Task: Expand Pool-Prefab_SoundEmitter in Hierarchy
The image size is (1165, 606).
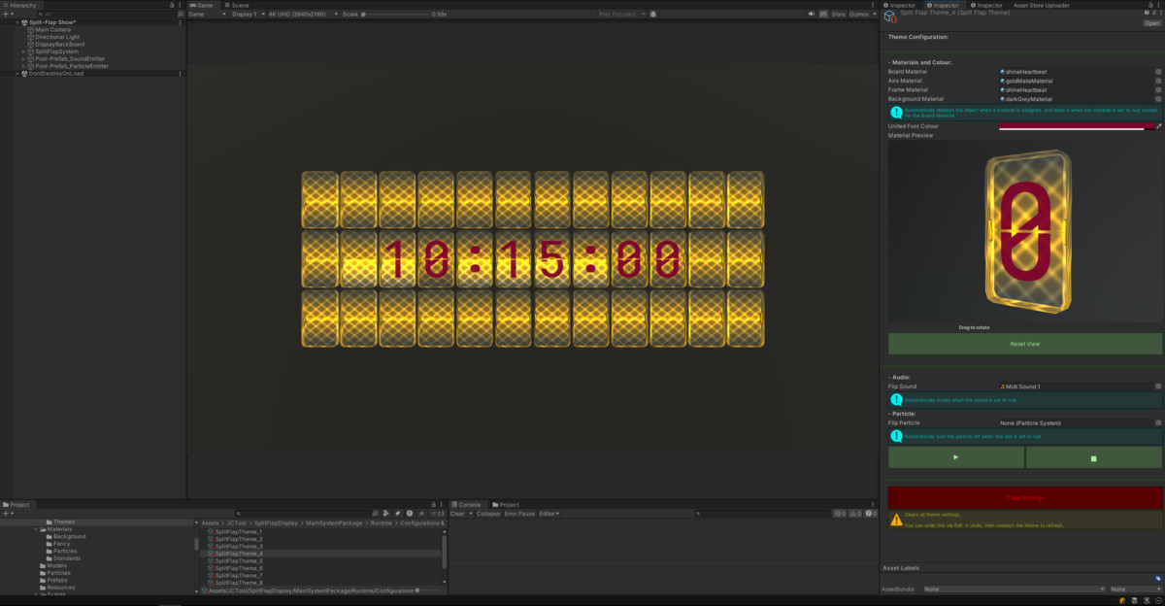Action: coord(23,58)
